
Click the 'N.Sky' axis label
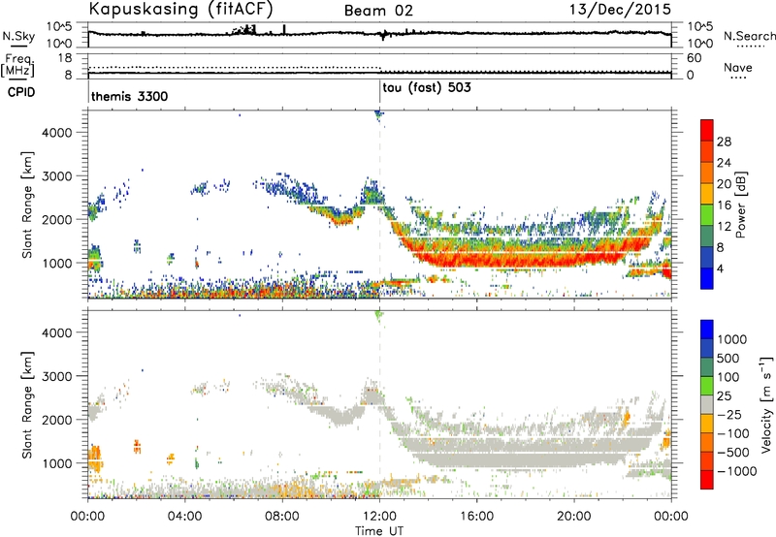(18, 36)
